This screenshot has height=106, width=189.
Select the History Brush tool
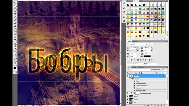[15, 29]
